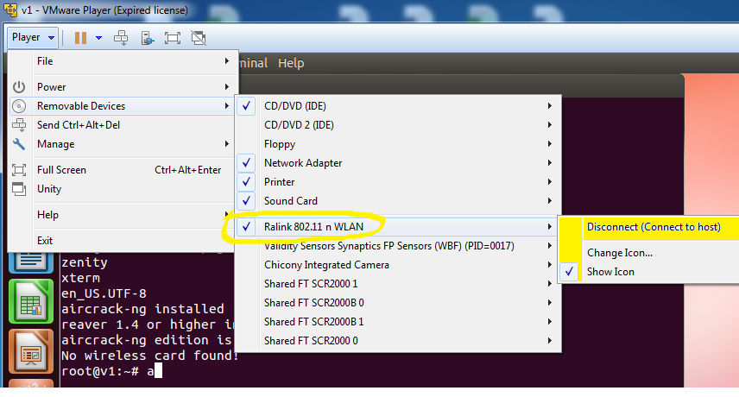Click the Send Ctrl+Alt+Del toolbar icon
739x397 pixels.
coord(121,38)
